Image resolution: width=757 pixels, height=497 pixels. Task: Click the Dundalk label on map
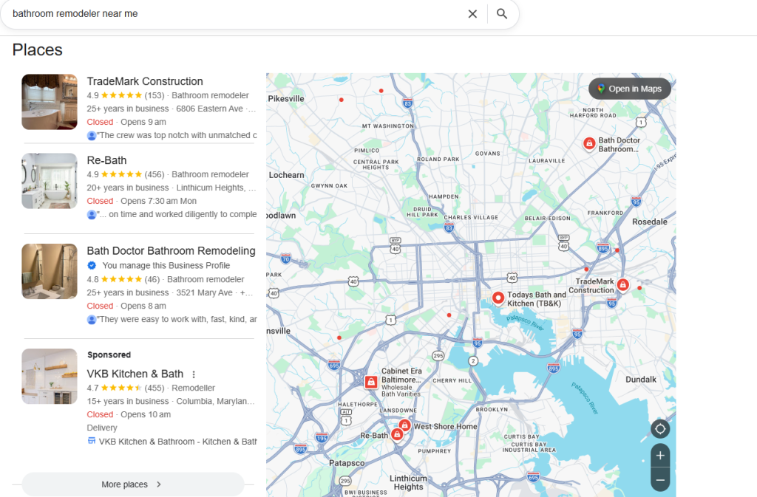(x=641, y=380)
